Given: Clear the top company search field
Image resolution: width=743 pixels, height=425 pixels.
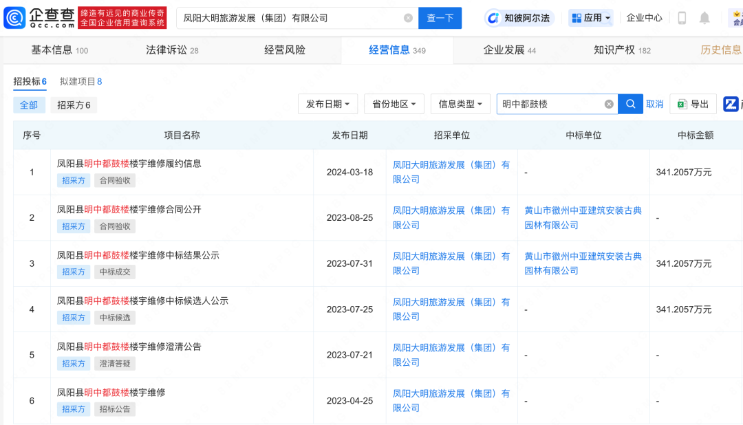Looking at the screenshot, I should coord(408,18).
